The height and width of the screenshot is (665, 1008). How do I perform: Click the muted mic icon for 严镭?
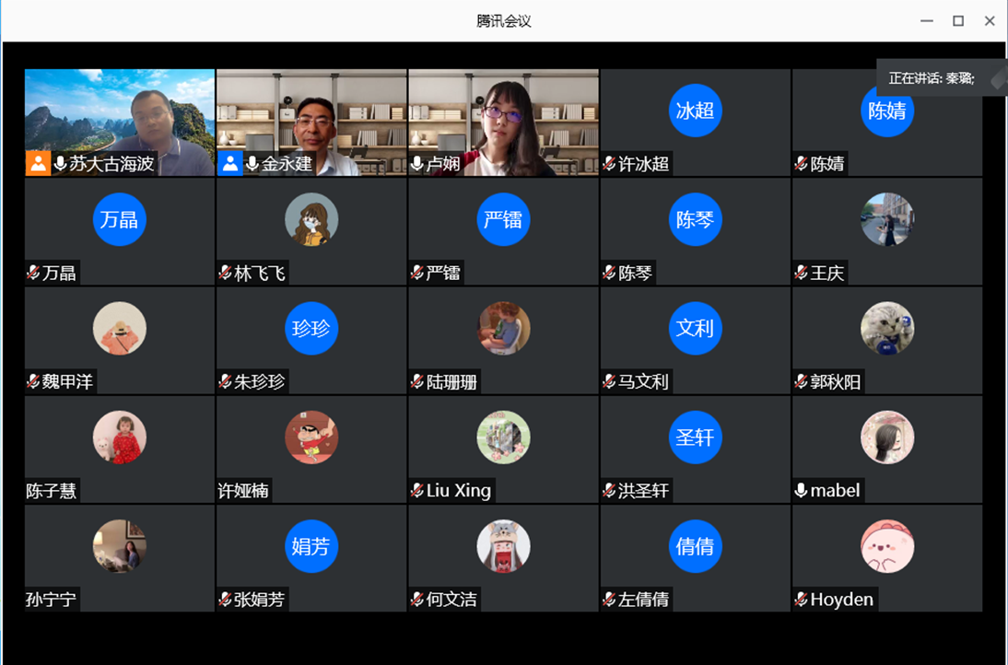[417, 273]
